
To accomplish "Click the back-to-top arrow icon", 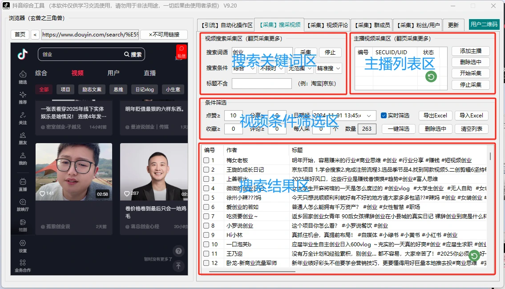I will (x=178, y=265).
